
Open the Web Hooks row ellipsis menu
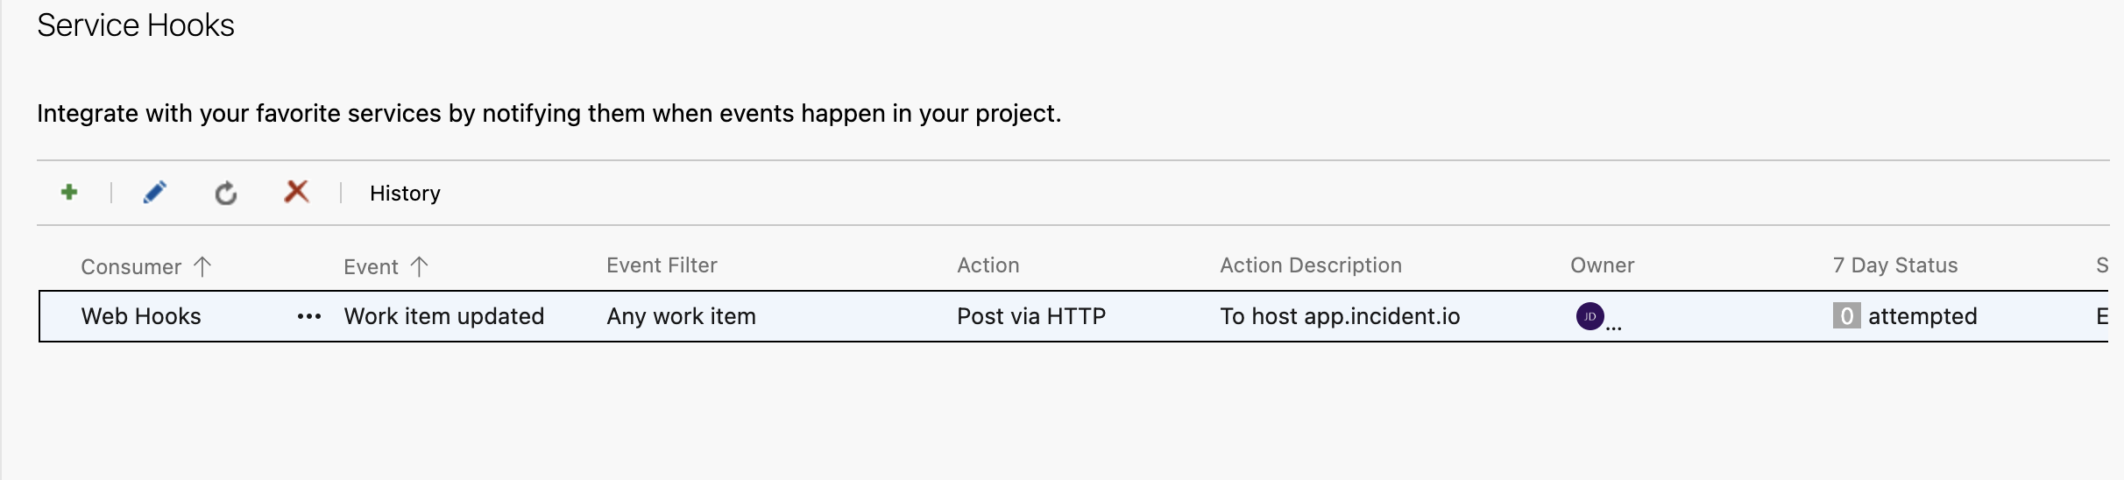(x=309, y=316)
